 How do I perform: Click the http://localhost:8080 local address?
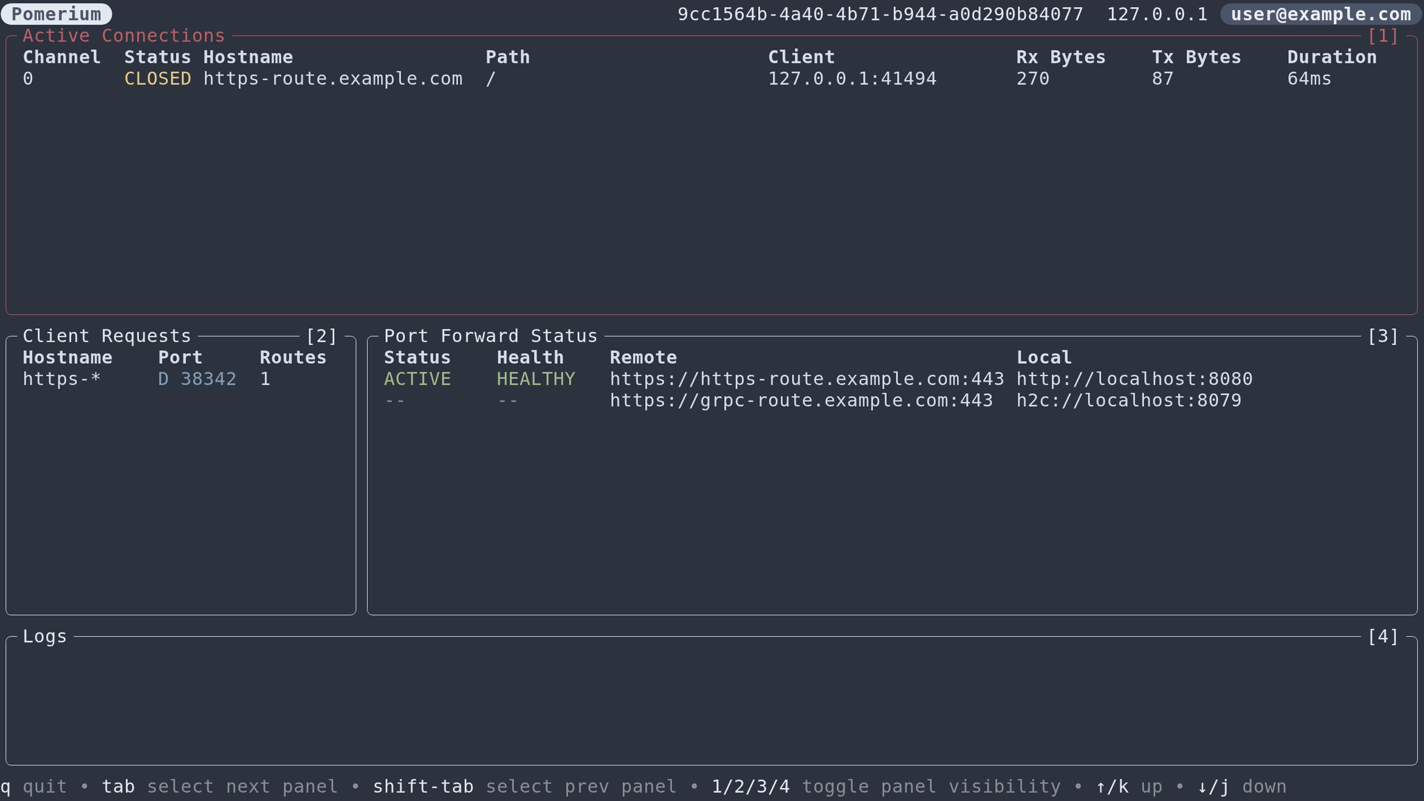pyautogui.click(x=1134, y=379)
